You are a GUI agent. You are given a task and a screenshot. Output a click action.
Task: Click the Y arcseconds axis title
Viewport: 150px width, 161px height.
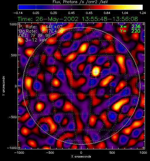(x=4, y=86)
